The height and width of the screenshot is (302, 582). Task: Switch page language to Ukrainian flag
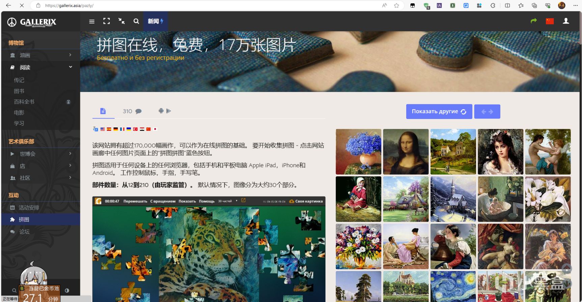click(x=129, y=129)
